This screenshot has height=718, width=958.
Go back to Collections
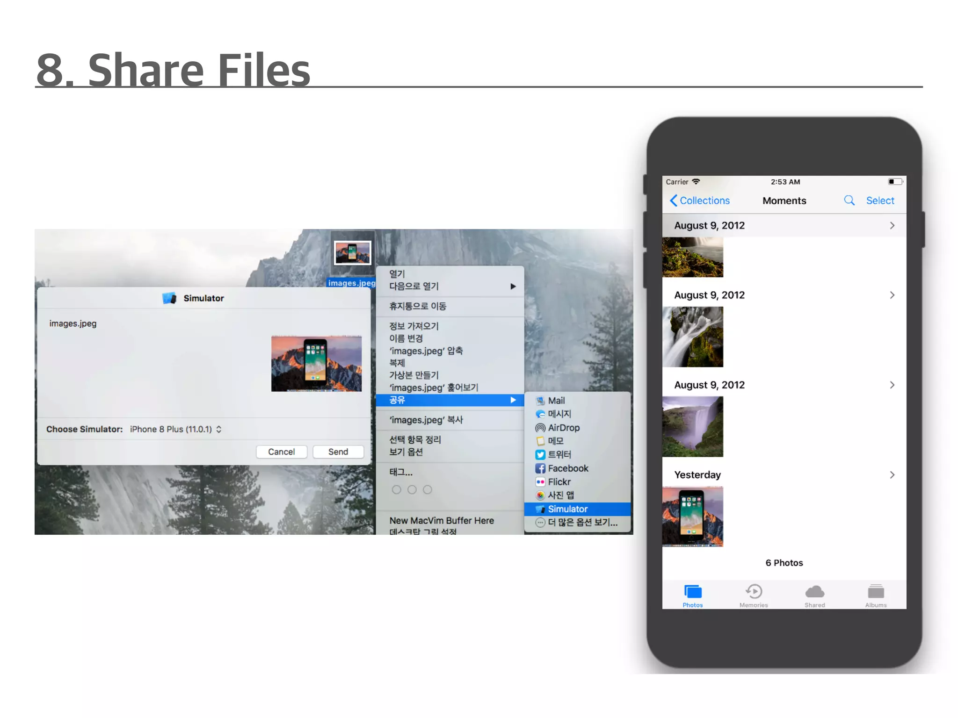tap(700, 201)
